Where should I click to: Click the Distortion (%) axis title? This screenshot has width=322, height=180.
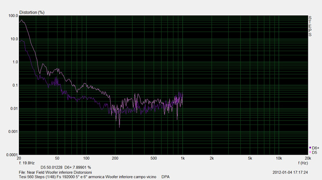pyautogui.click(x=32, y=12)
